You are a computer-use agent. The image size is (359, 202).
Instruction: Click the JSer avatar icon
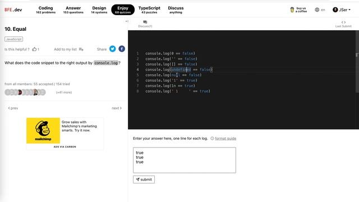(x=335, y=10)
